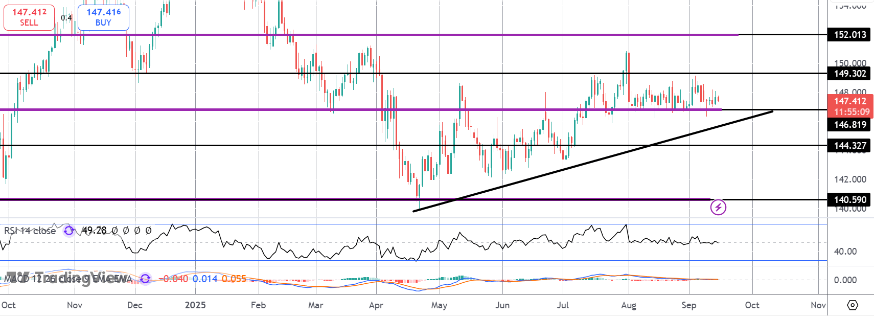The image size is (874, 318).
Task: Click the Mar label on time axis
Action: [x=316, y=305]
